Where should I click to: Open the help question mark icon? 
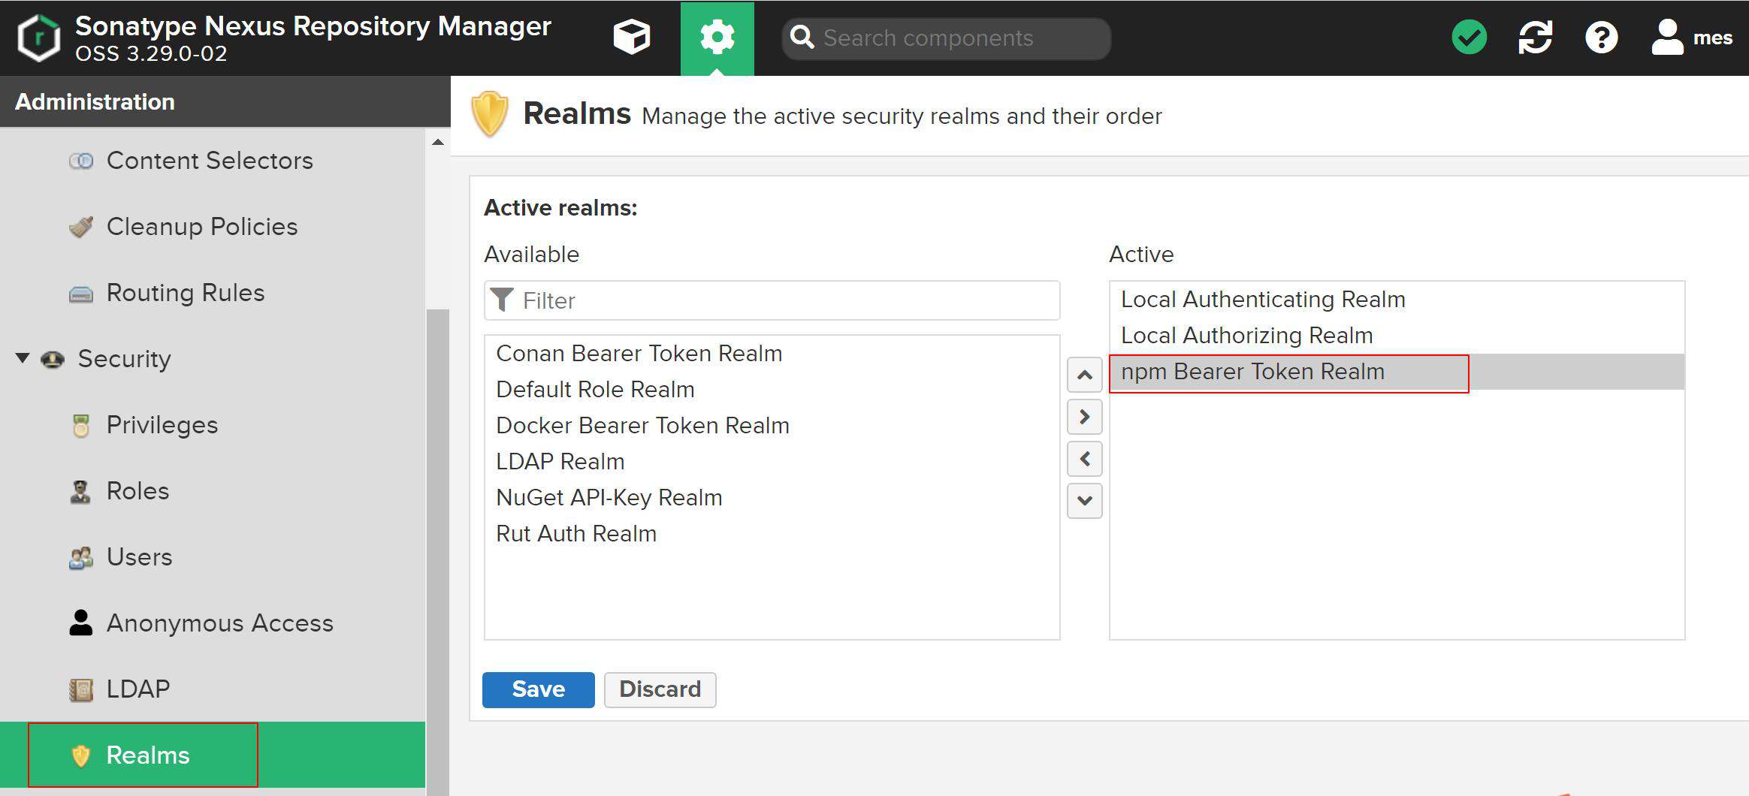coord(1601,38)
